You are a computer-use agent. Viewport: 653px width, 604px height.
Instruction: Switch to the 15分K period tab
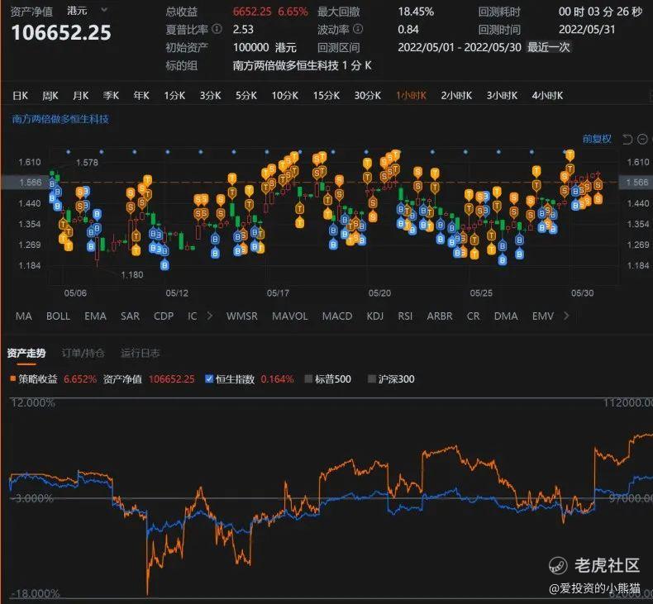[326, 96]
